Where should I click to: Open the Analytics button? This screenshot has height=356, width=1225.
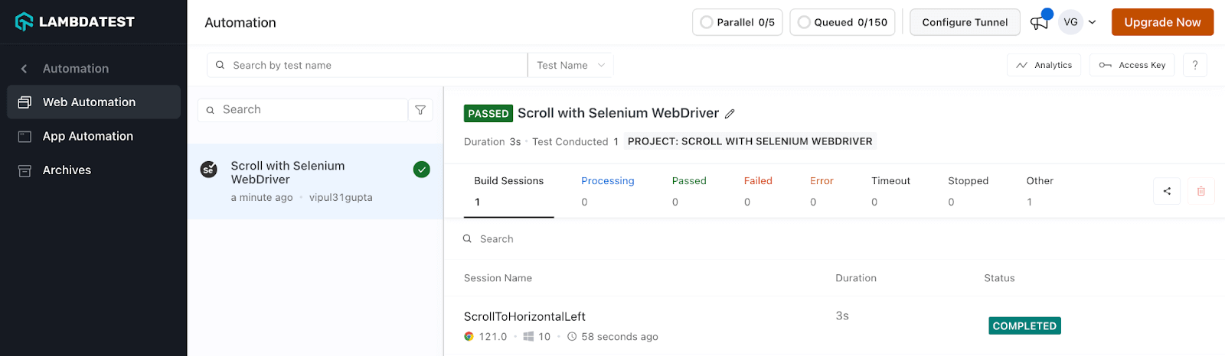1044,65
